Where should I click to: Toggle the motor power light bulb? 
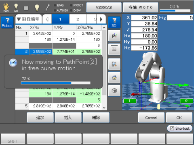click(37, 8)
